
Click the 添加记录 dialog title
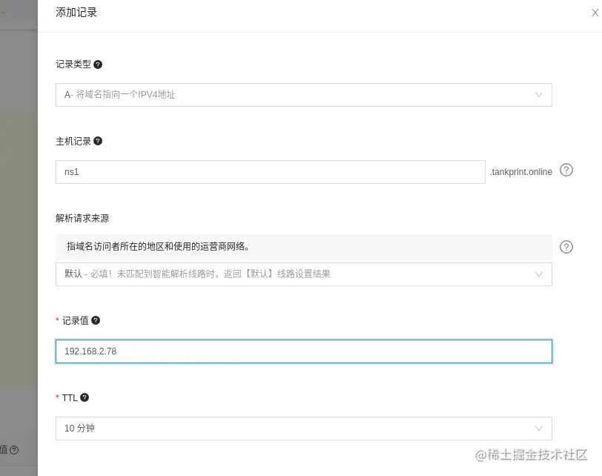pyautogui.click(x=76, y=13)
